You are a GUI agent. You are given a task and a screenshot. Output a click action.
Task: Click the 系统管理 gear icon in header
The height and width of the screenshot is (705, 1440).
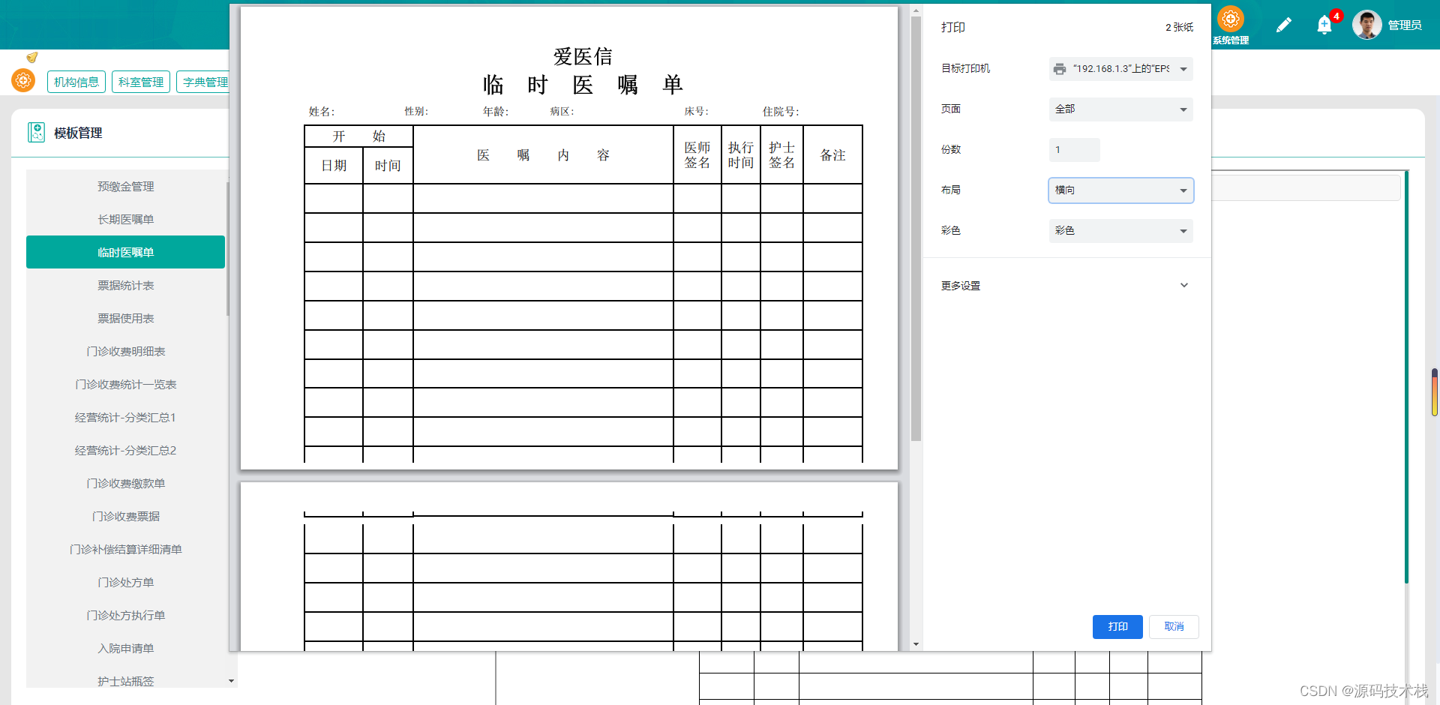[1231, 19]
